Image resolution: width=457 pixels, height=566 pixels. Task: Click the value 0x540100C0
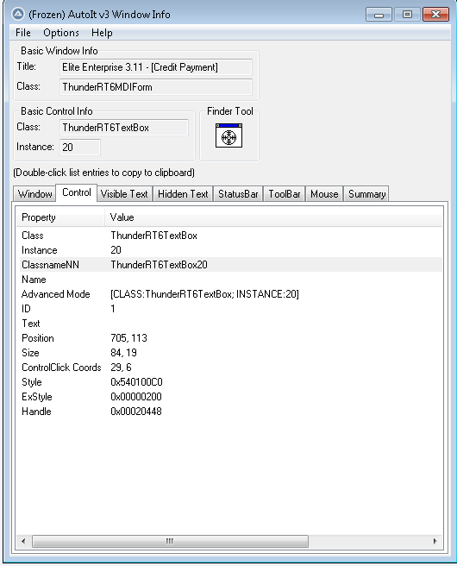136,382
